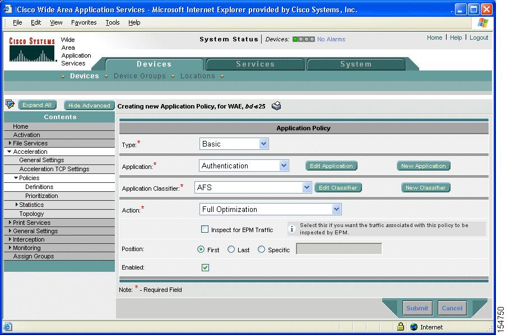Select the Devices main tab
506x335 pixels.
[x=154, y=64]
